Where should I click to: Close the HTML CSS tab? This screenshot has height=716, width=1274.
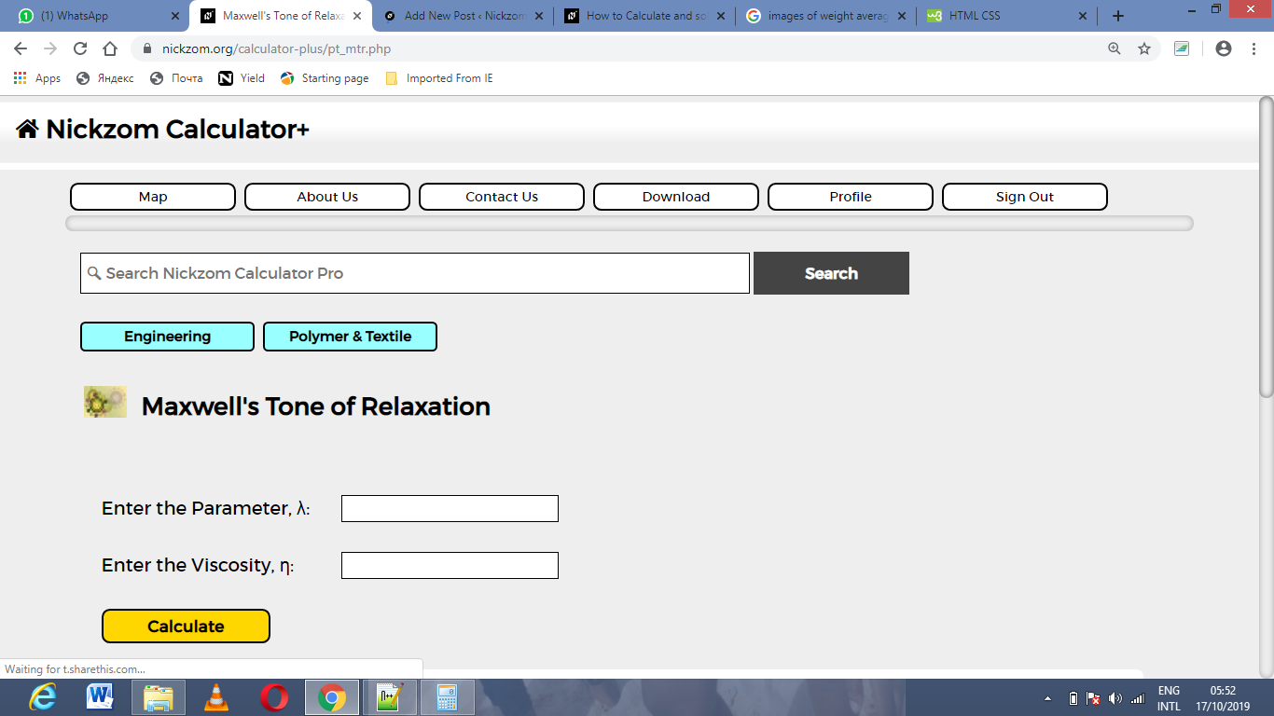(x=1083, y=16)
